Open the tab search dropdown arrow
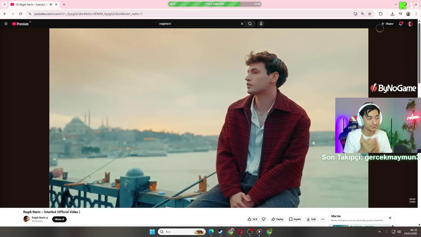This screenshot has height=237, width=421. click(x=4, y=4)
